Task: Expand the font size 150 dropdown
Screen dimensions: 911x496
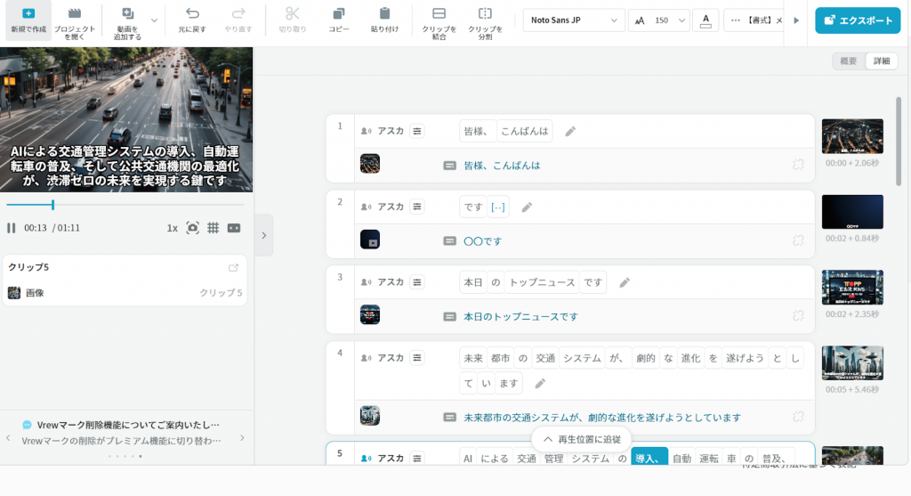Action: click(682, 20)
